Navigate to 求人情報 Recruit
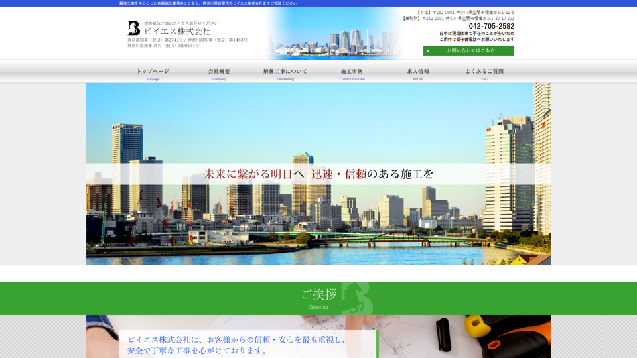The height and width of the screenshot is (358, 637). tap(418, 74)
